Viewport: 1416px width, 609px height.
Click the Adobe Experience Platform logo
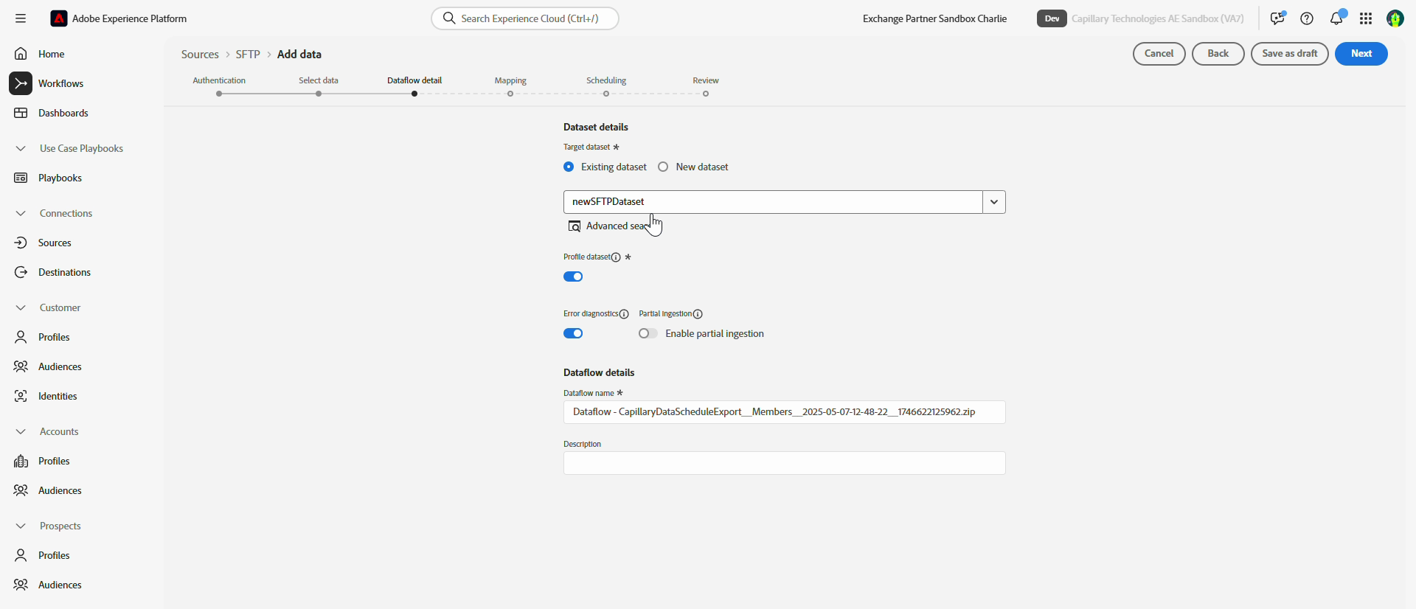coord(59,18)
